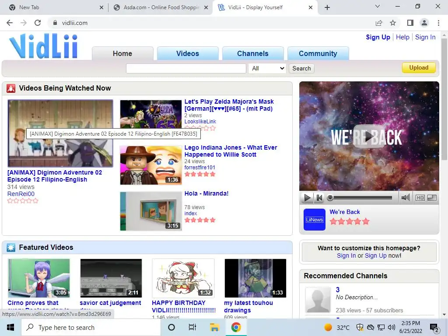Visit the RenRei00 channel link
Viewport: 448px width, 336px height.
point(21,194)
